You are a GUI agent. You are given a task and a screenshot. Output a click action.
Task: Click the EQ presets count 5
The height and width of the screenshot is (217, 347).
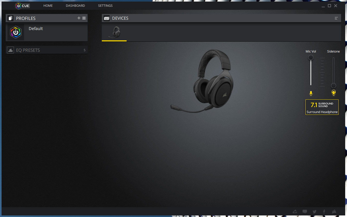coord(84,50)
